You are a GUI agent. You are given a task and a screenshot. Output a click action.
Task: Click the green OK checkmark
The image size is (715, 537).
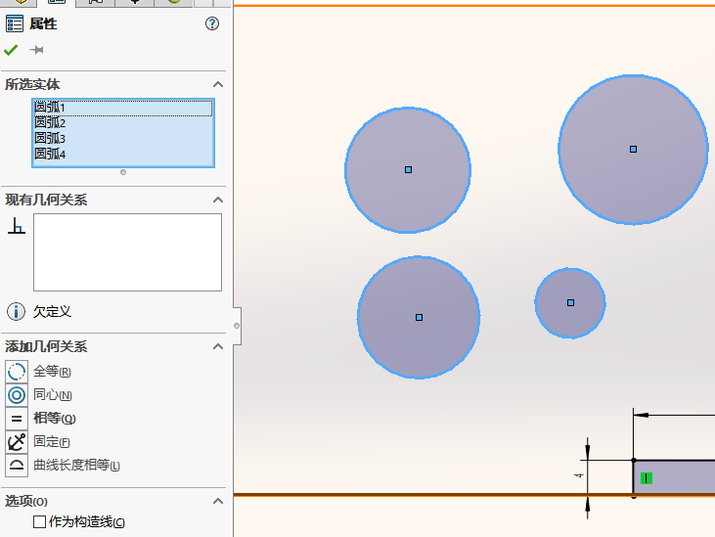[x=11, y=50]
